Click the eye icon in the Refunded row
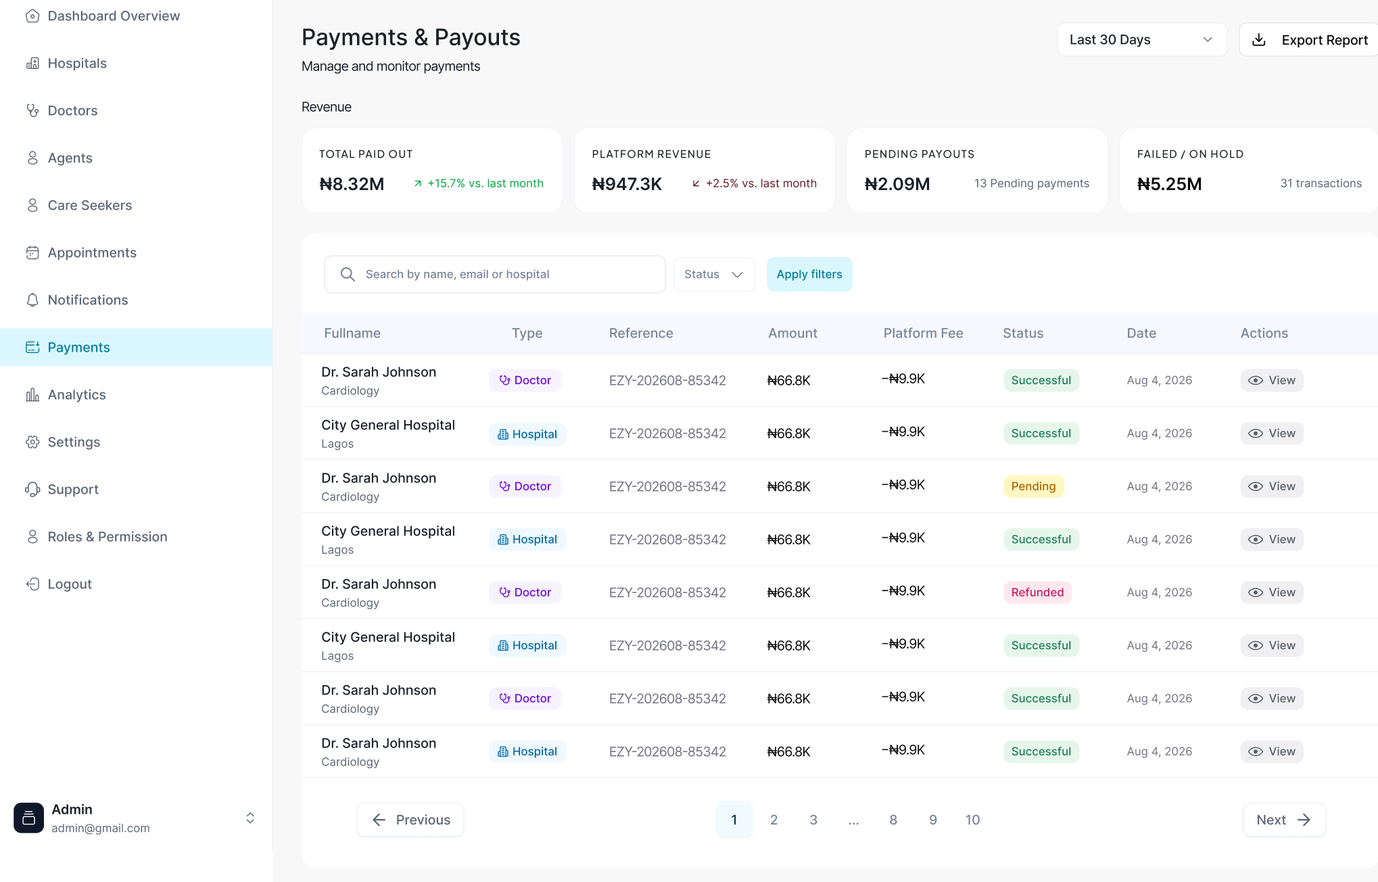This screenshot has width=1378, height=882. coord(1256,593)
